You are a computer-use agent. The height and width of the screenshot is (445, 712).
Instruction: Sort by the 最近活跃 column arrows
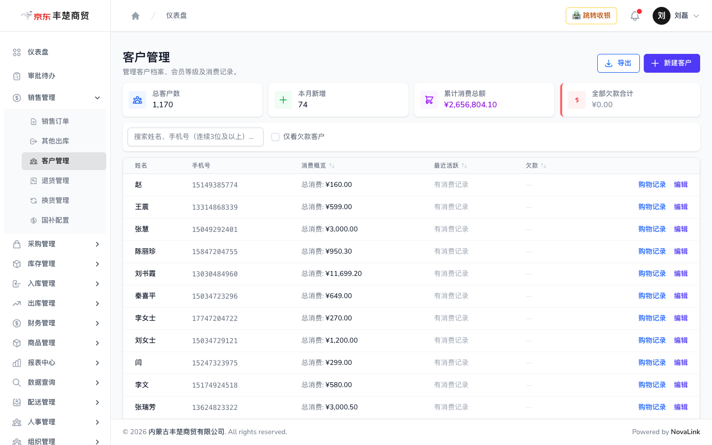pos(464,166)
